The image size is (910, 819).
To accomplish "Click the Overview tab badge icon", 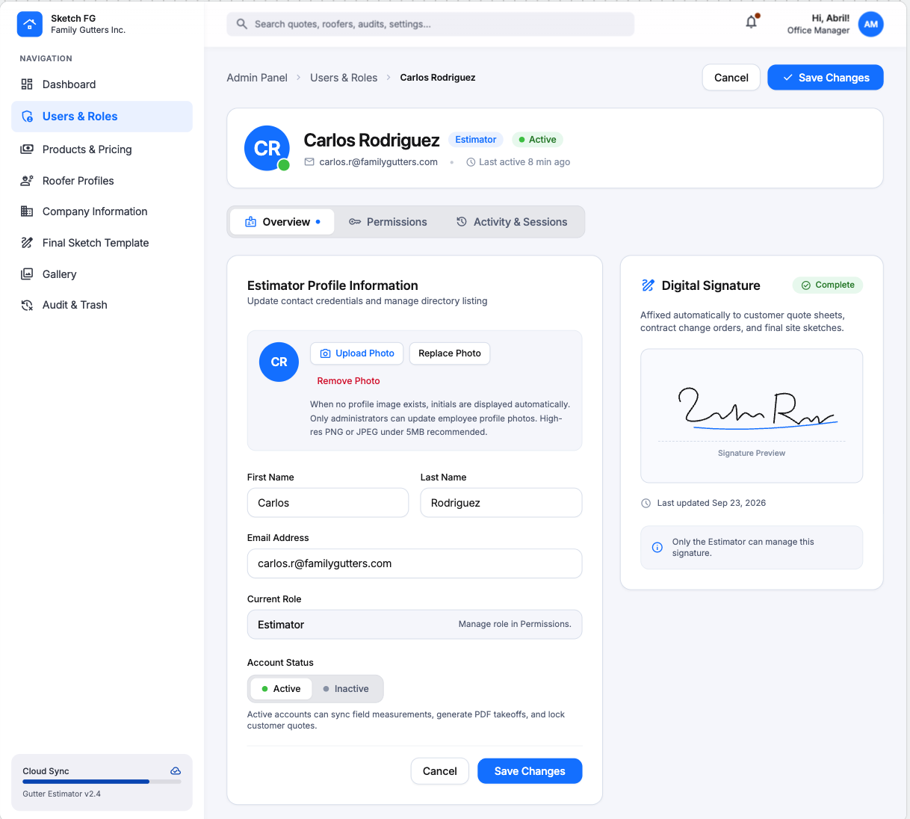I will tap(250, 222).
